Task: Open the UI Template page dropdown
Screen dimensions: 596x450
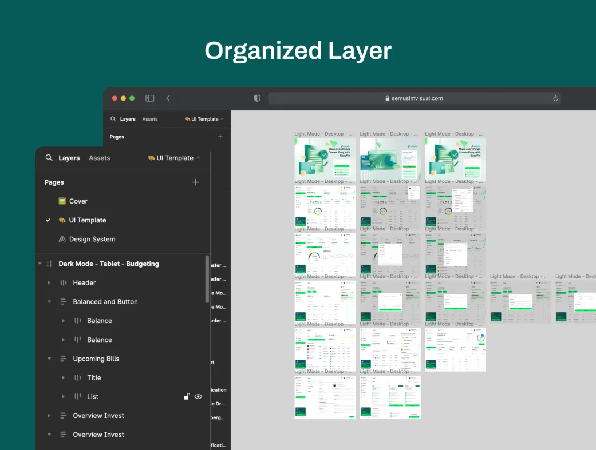Action: pos(175,158)
